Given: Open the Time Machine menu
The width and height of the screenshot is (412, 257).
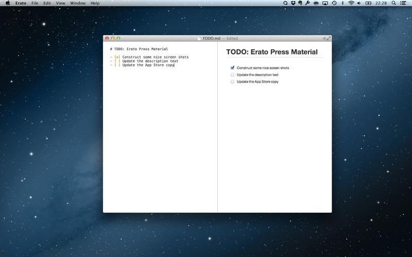Looking at the screenshot, I should [x=334, y=3].
